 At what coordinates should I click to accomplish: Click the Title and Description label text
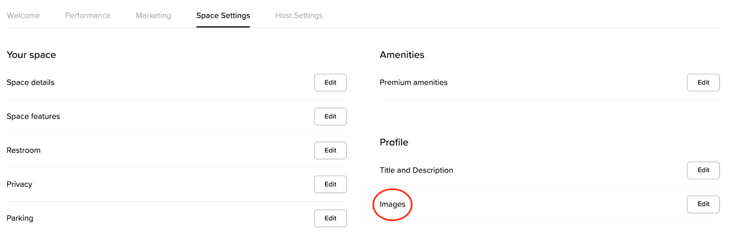(416, 170)
